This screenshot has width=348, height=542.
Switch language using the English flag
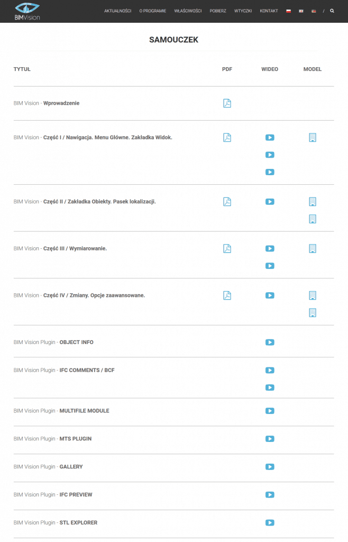click(x=301, y=11)
